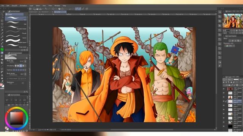Viewport: 243px width, 136px height.
Task: Click the wrench icon under Tool Property
Action: [27, 92]
